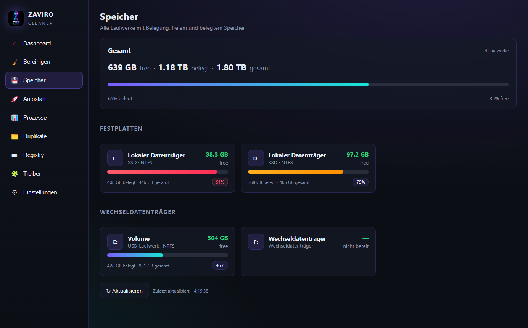Screen dimensions: 528x328
Task: Click '408 GB belegt · 446 GB gesamt'
Action: pos(138,182)
